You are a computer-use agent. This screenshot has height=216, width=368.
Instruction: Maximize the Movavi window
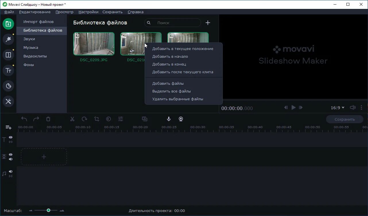pos(348,4)
